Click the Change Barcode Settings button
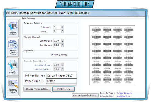The width and height of the screenshot is (151, 102). click(x=85, y=95)
